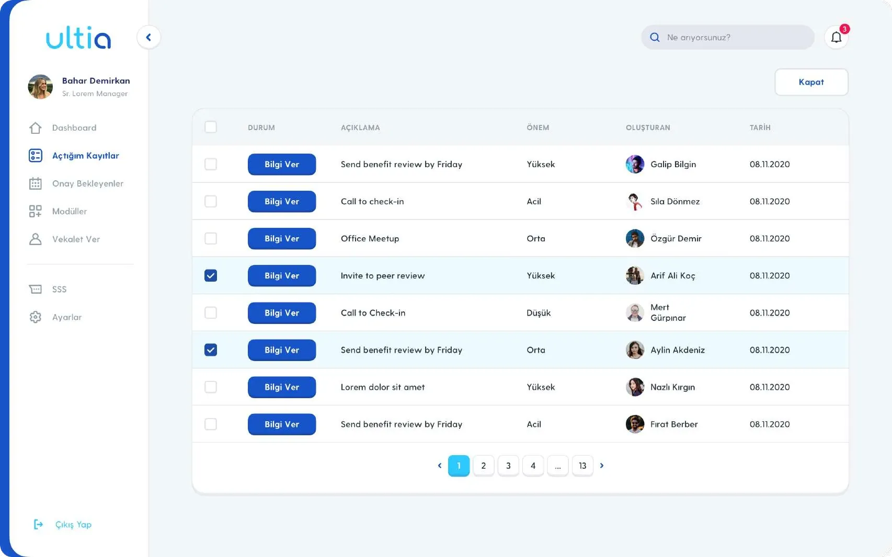Click Galip Bilgin avatar
Screen dimensions: 892x557
pyautogui.click(x=635, y=164)
